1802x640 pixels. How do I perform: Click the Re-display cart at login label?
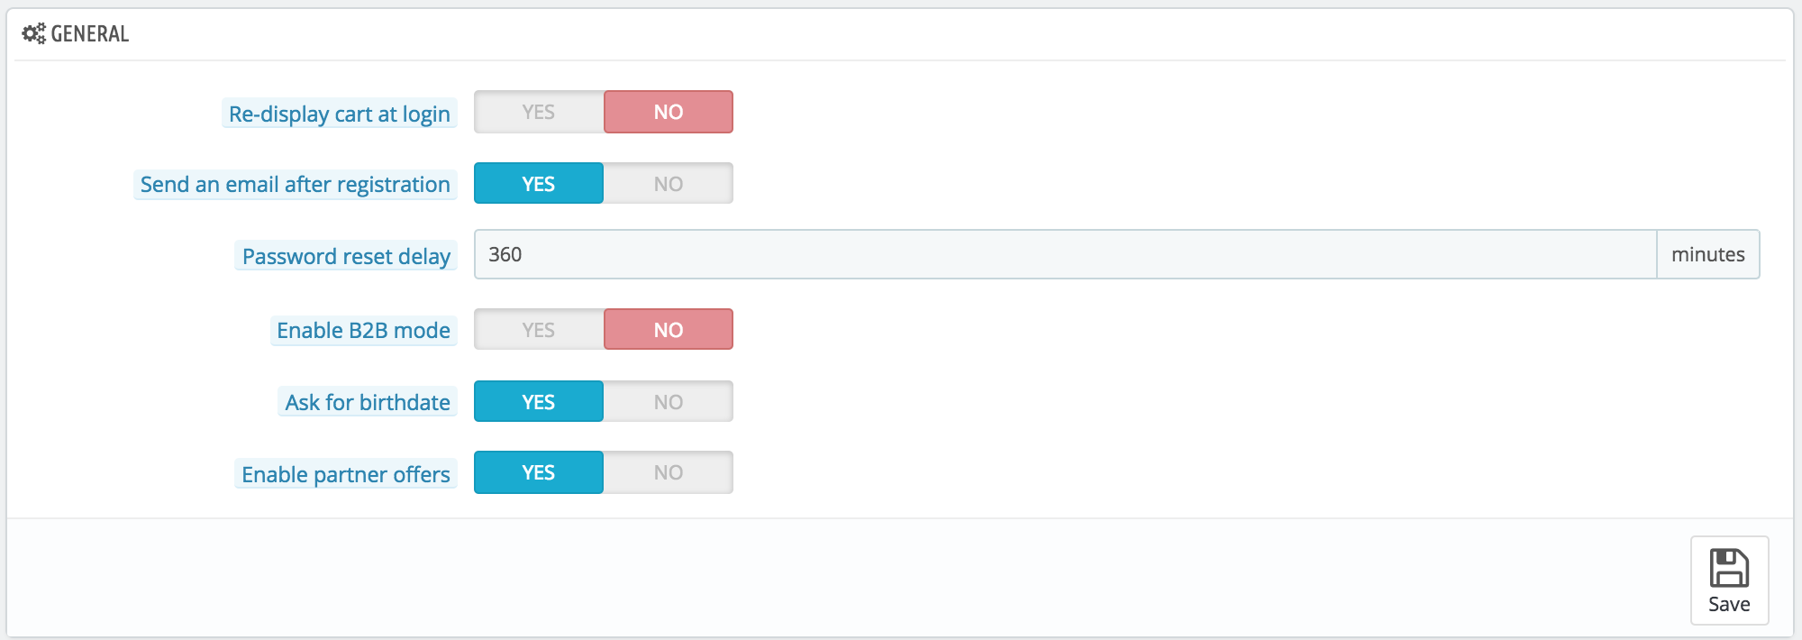pyautogui.click(x=339, y=114)
